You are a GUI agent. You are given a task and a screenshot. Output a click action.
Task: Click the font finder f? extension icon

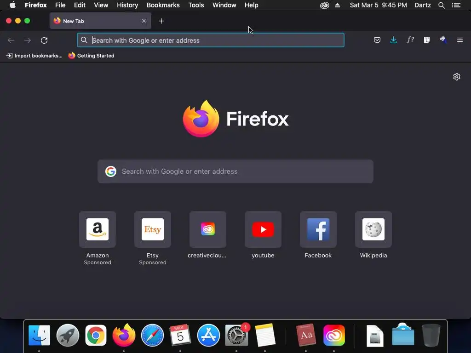coord(410,40)
